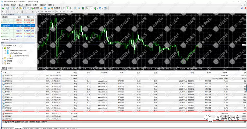The height and width of the screenshot is (129, 247).
Task: Click the 新订单 (New Order) button
Action: [35, 8]
